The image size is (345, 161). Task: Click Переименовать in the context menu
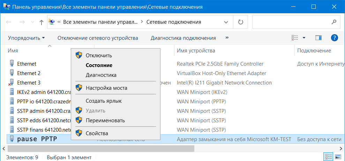point(105,120)
